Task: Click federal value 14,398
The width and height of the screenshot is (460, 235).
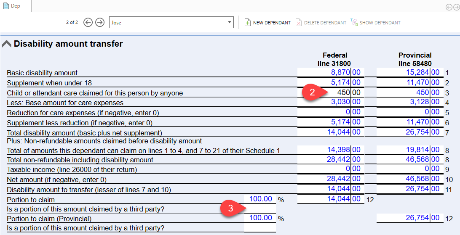Action: click(331, 150)
